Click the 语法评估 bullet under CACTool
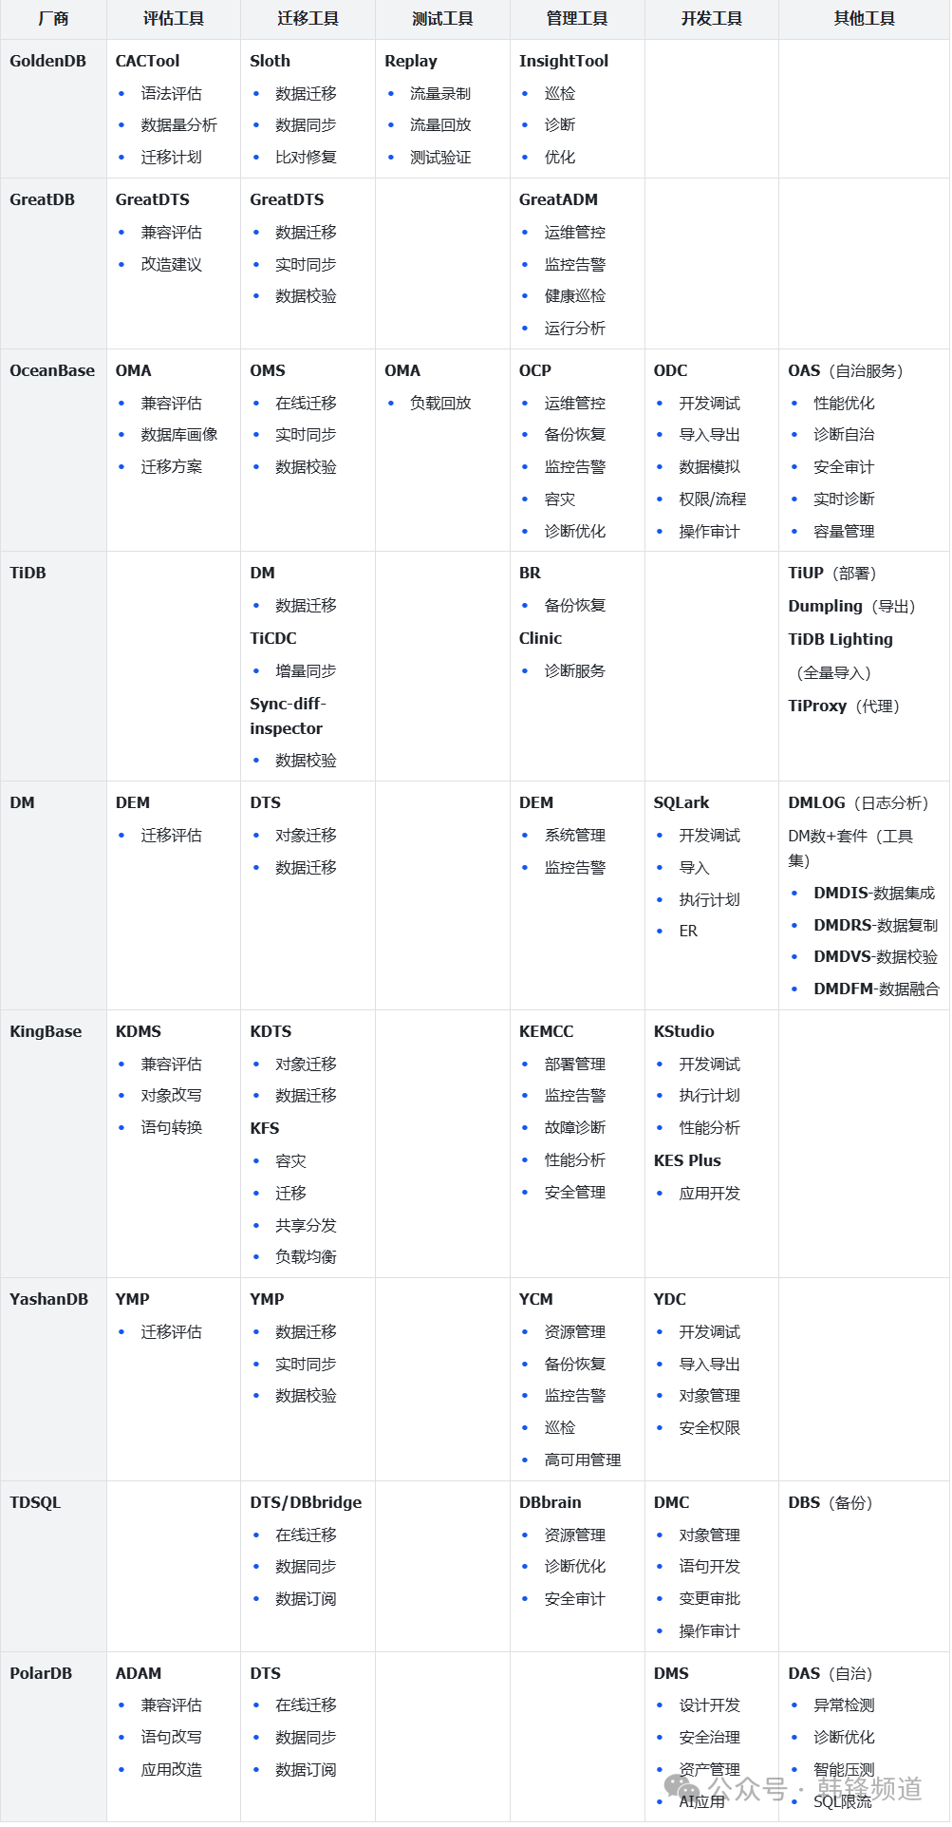 pyautogui.click(x=172, y=93)
